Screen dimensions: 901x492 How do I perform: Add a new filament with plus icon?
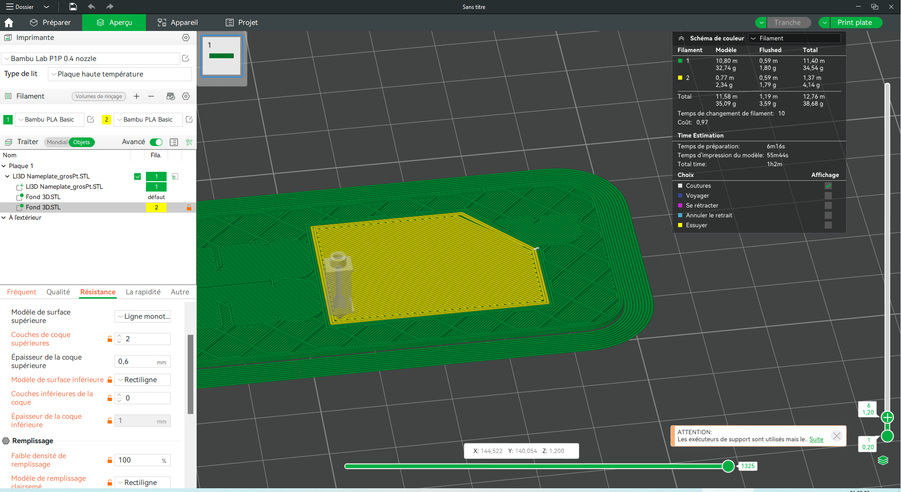(137, 96)
